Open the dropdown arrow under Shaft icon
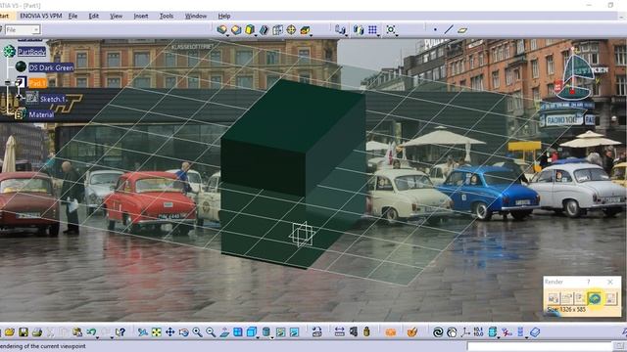 point(256,35)
